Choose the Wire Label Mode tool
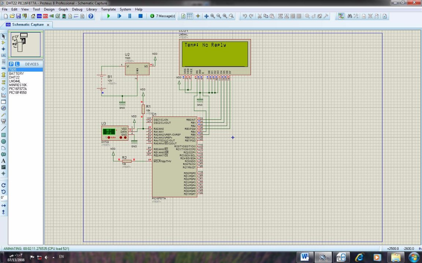Screen dimensions: 422x263 [4, 55]
